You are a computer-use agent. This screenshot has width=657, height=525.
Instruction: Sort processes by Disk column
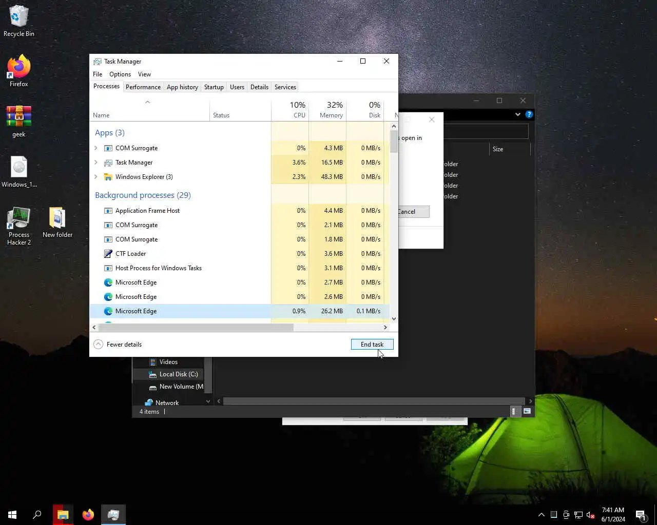pyautogui.click(x=365, y=109)
